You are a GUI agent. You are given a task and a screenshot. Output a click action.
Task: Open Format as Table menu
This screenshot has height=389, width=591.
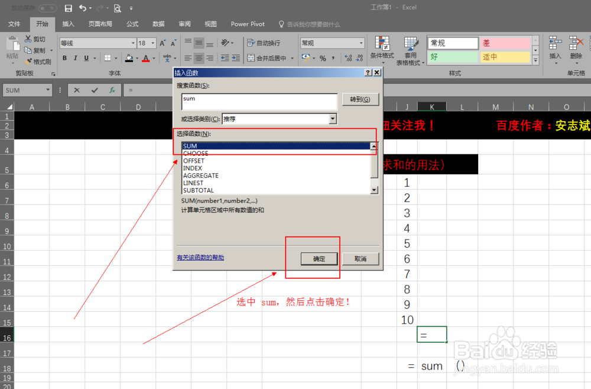coord(410,51)
